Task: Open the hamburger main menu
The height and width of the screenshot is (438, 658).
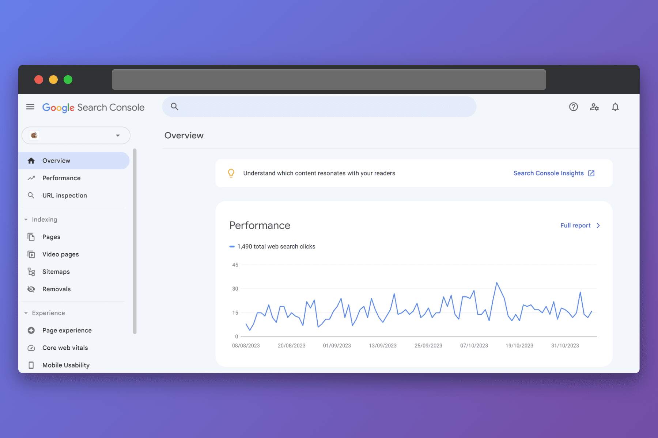Action: (x=30, y=107)
